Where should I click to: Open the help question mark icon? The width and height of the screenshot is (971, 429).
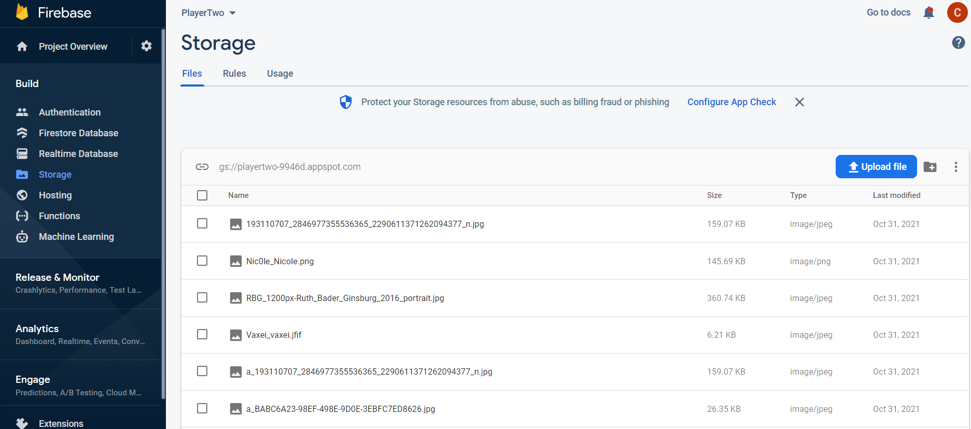pyautogui.click(x=958, y=42)
